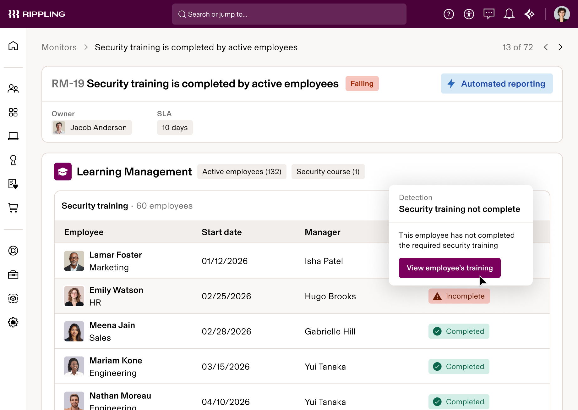The width and height of the screenshot is (578, 410).
Task: Open the Settings gear icon in the sidebar
Action: click(x=13, y=322)
